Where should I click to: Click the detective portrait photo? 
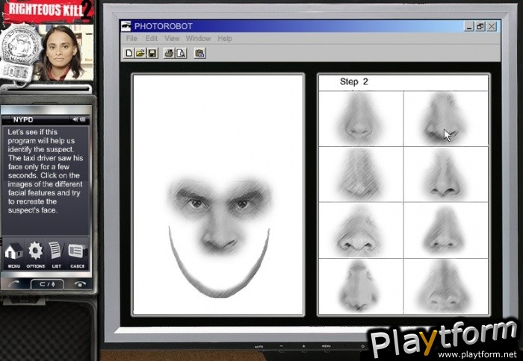pyautogui.click(x=64, y=53)
